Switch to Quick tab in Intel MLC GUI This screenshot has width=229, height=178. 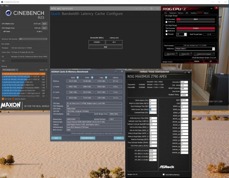pos(55,14)
